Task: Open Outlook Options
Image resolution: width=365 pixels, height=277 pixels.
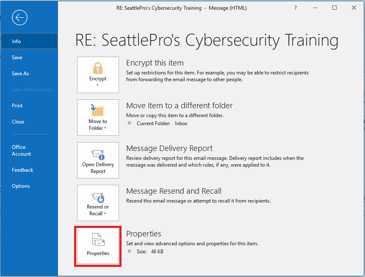Action: (x=29, y=186)
